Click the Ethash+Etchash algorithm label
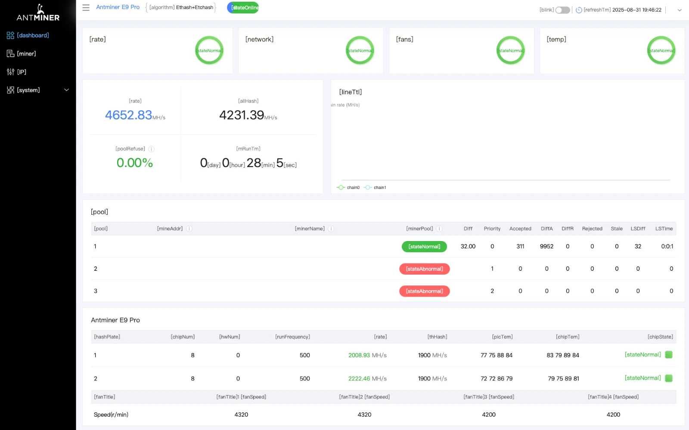This screenshot has height=430, width=689. click(195, 7)
